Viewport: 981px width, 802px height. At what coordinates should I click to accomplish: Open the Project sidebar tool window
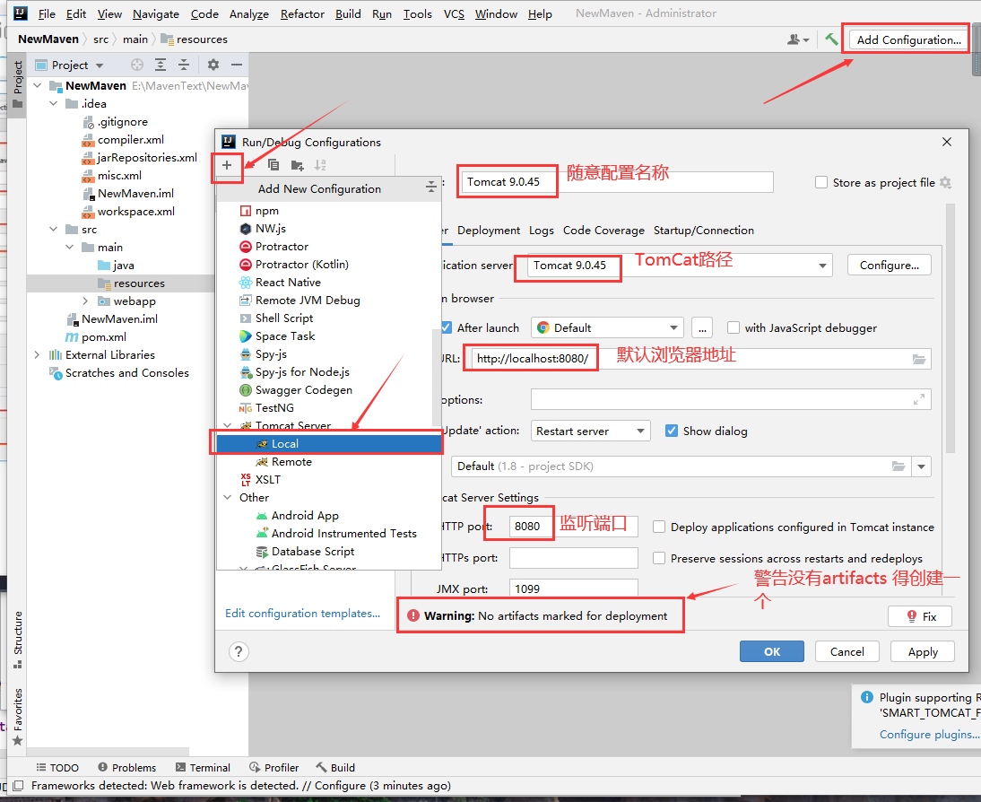coord(18,84)
